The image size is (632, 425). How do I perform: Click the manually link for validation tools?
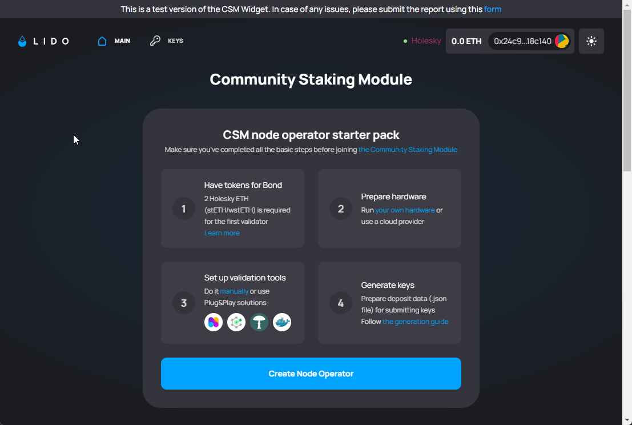[234, 291]
